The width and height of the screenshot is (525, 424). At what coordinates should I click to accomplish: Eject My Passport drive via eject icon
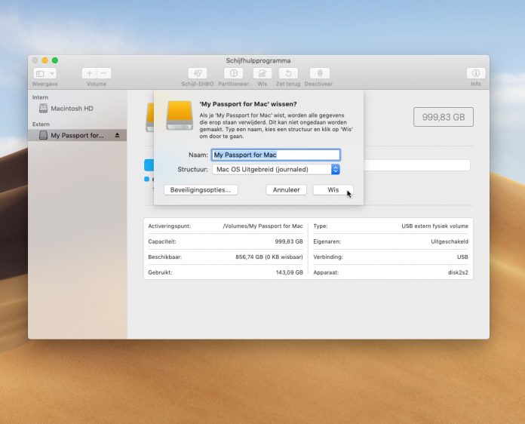pos(117,135)
